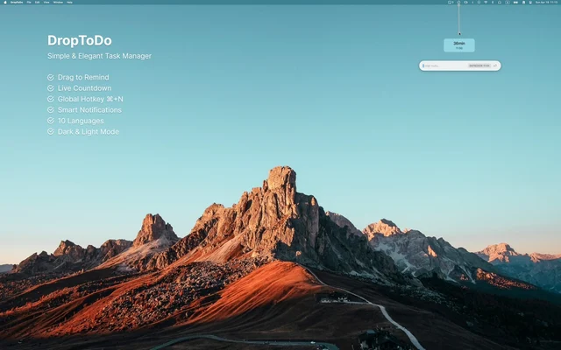Open the Window menu

coord(58,2)
